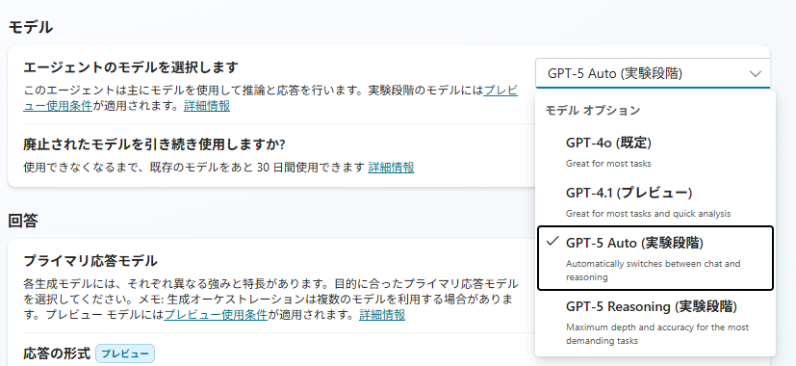Pick GPT-5 Reasoning (実験段階) option
This screenshot has width=796, height=366.
pos(655,323)
